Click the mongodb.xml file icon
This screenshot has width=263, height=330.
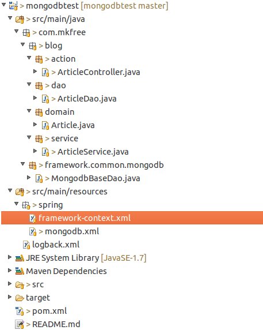[x=33, y=231]
